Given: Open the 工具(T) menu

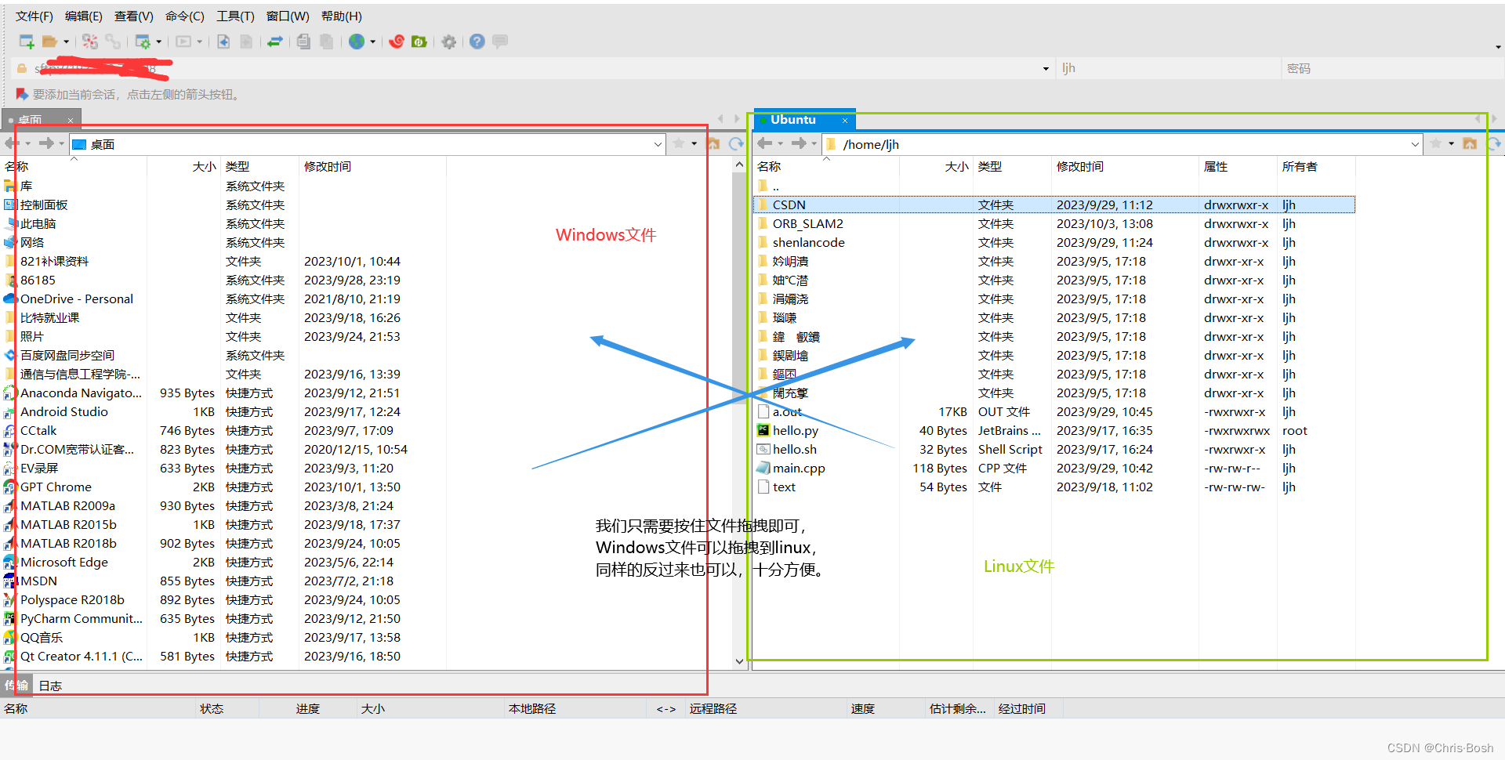Looking at the screenshot, I should [235, 16].
